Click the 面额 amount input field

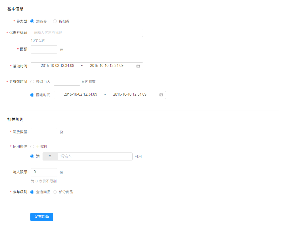click(x=44, y=49)
